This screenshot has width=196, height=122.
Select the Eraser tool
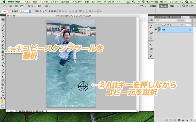3,55
